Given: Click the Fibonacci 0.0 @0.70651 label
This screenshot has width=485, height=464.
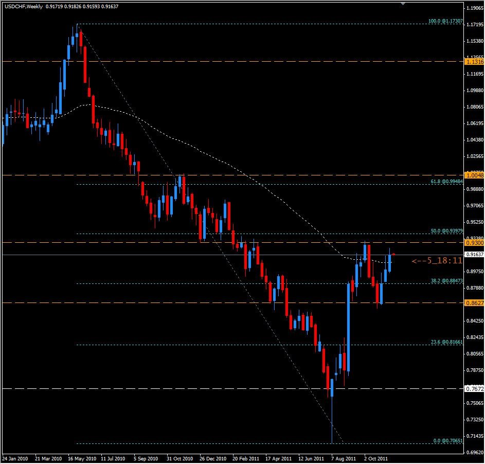Looking at the screenshot, I should (x=448, y=441).
